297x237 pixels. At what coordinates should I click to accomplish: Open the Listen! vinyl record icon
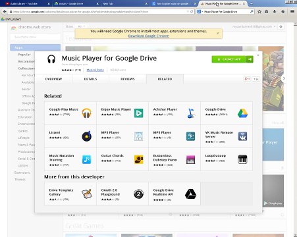(x=86, y=136)
